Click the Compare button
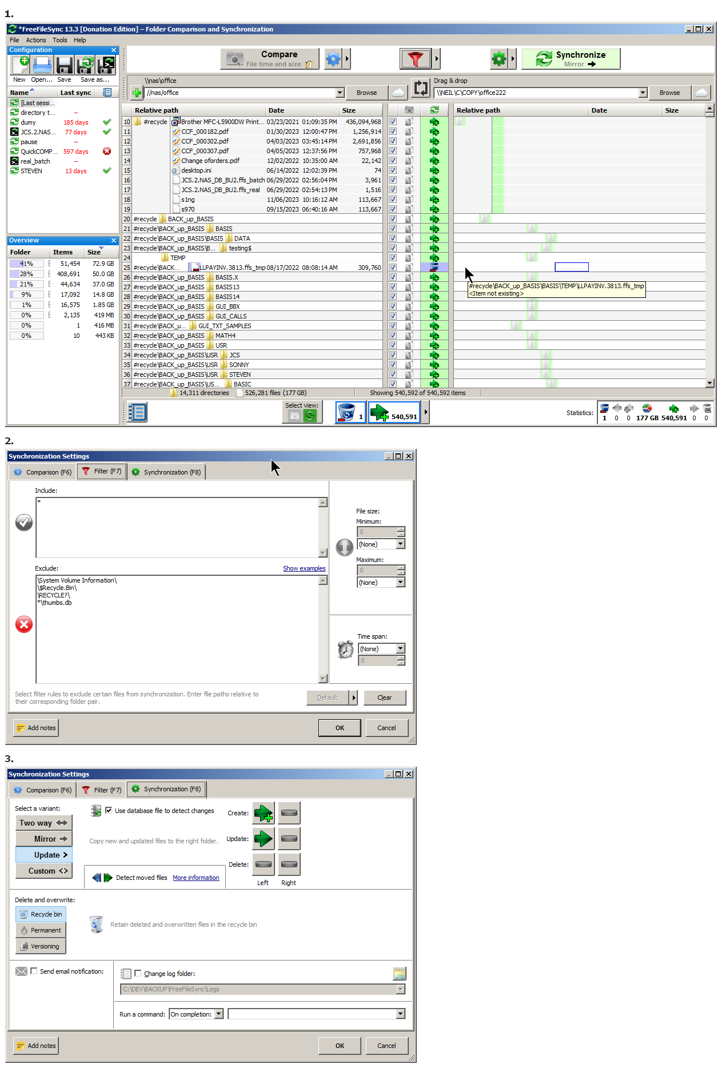 point(270,58)
